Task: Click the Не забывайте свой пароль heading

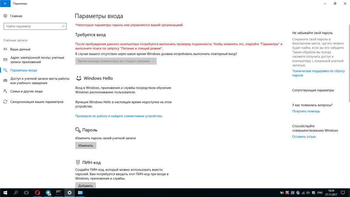Action: click(312, 33)
